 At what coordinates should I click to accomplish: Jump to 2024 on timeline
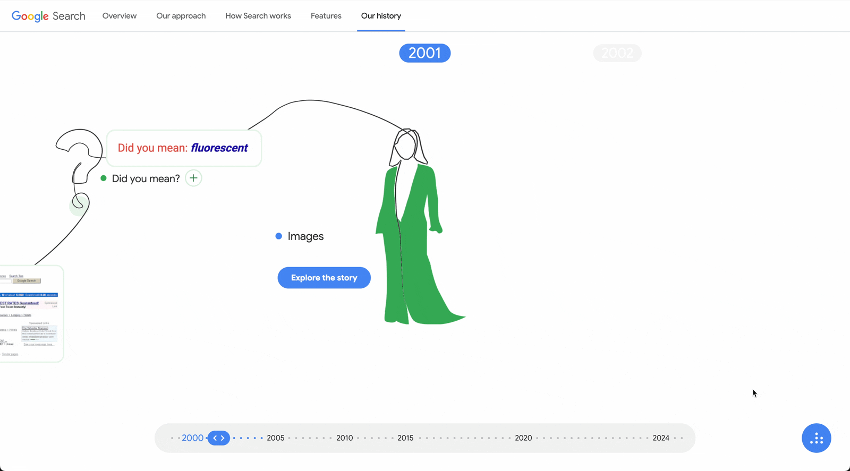661,438
